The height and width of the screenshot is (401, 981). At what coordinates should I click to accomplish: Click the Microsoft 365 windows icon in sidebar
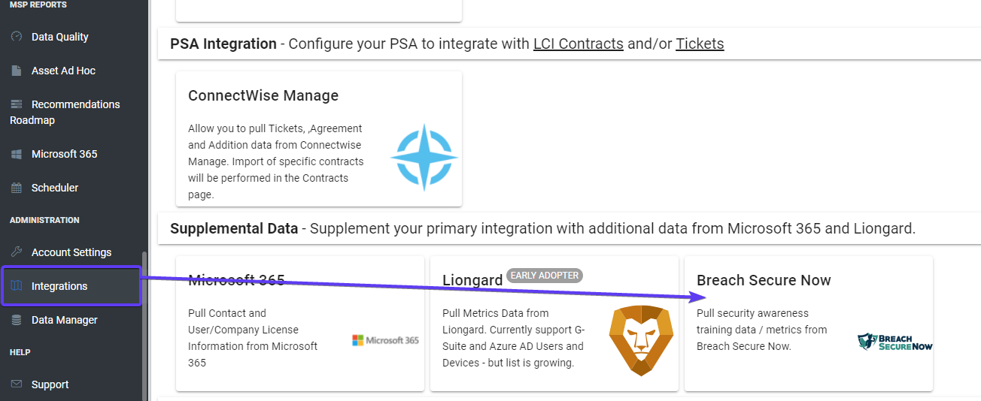17,154
